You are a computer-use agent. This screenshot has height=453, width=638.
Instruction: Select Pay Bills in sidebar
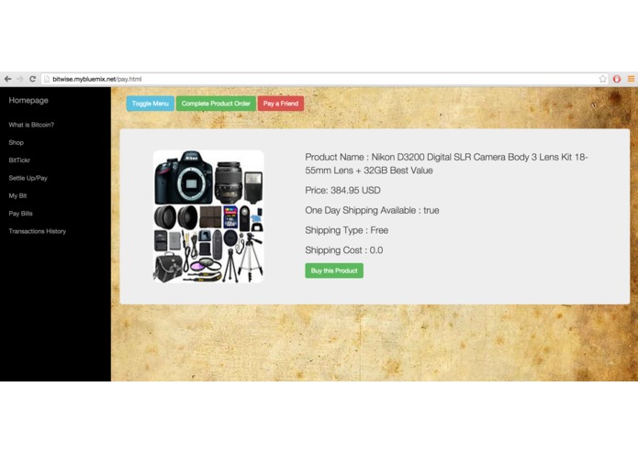[x=21, y=214]
